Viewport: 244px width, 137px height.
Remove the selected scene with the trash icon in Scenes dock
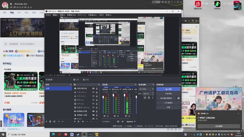(x=50, y=121)
